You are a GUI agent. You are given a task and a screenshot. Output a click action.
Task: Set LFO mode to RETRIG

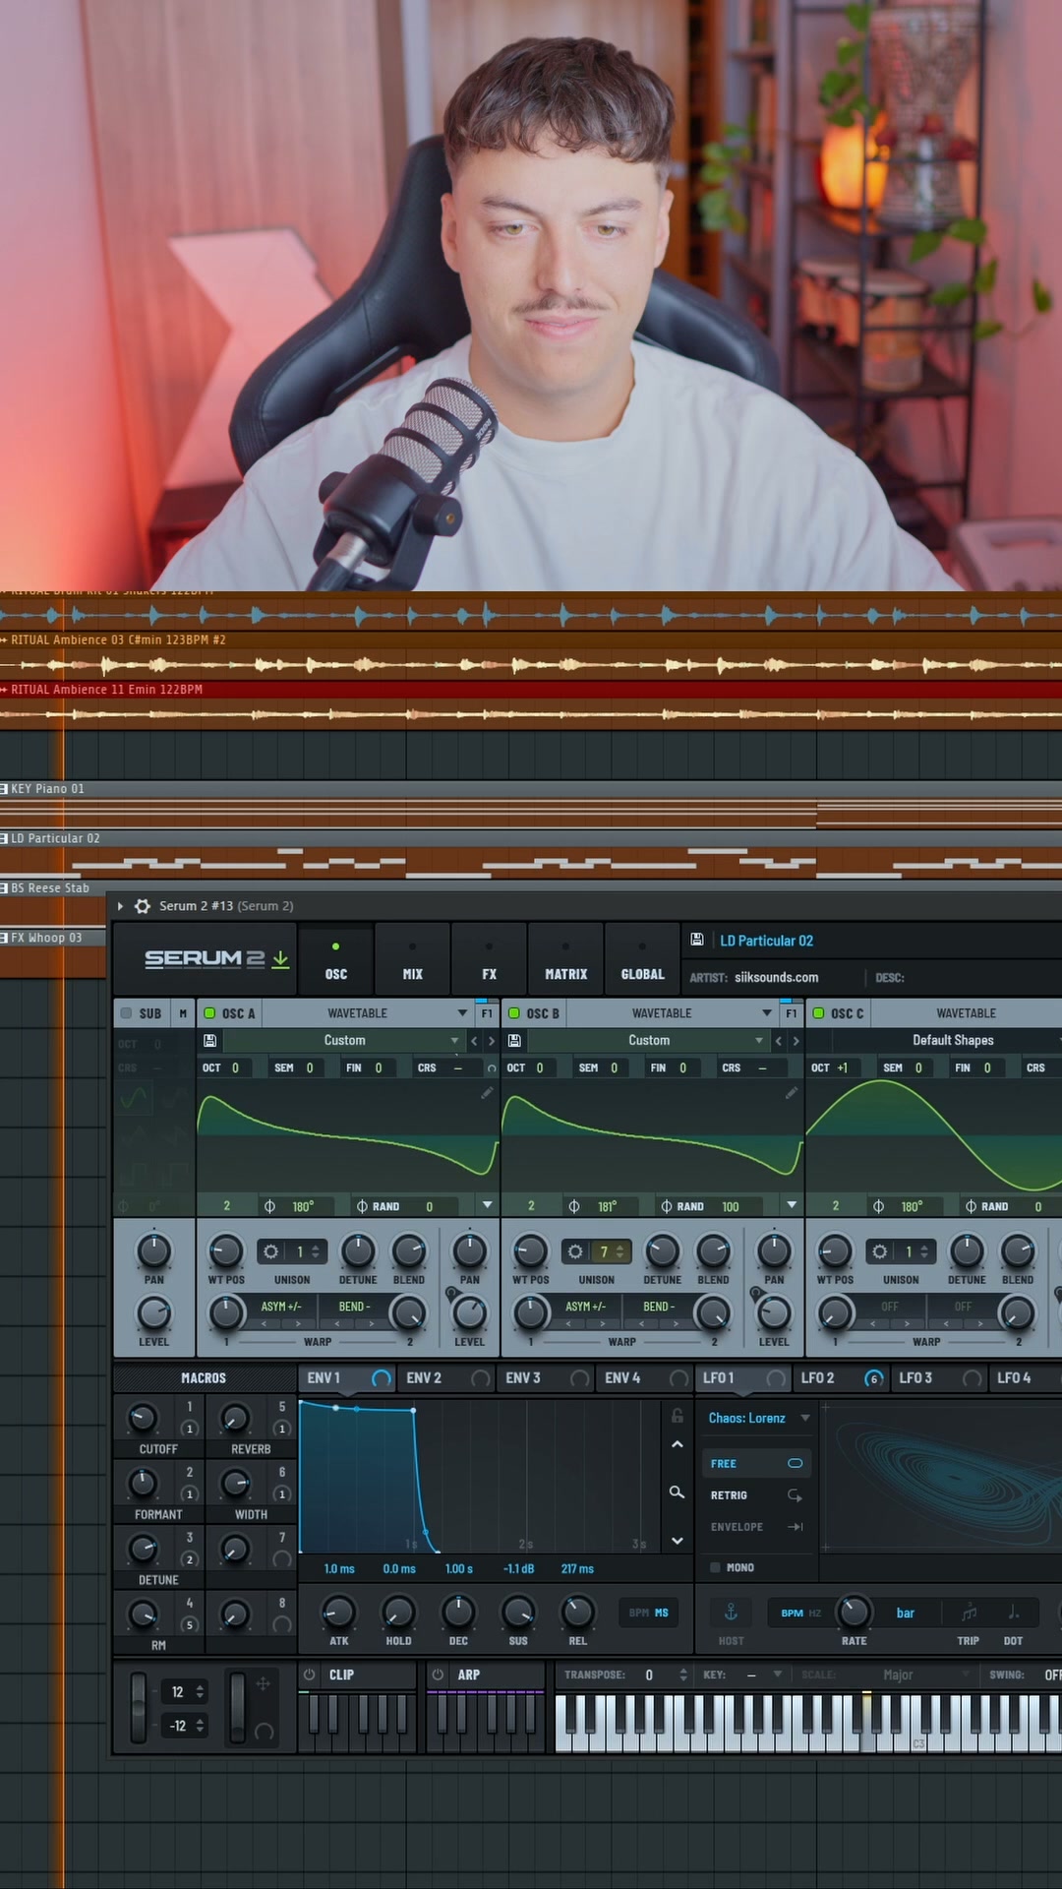pos(756,1495)
